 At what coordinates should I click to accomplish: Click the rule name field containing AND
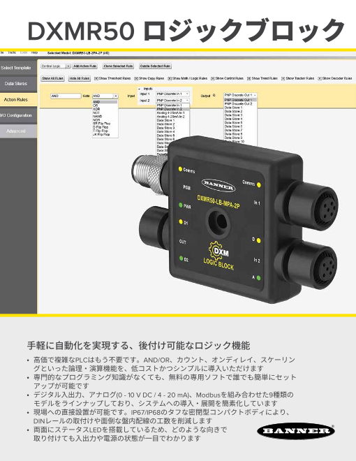(x=66, y=96)
